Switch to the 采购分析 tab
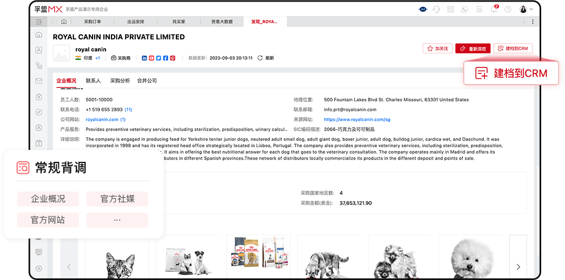The image size is (565, 280). click(x=120, y=80)
